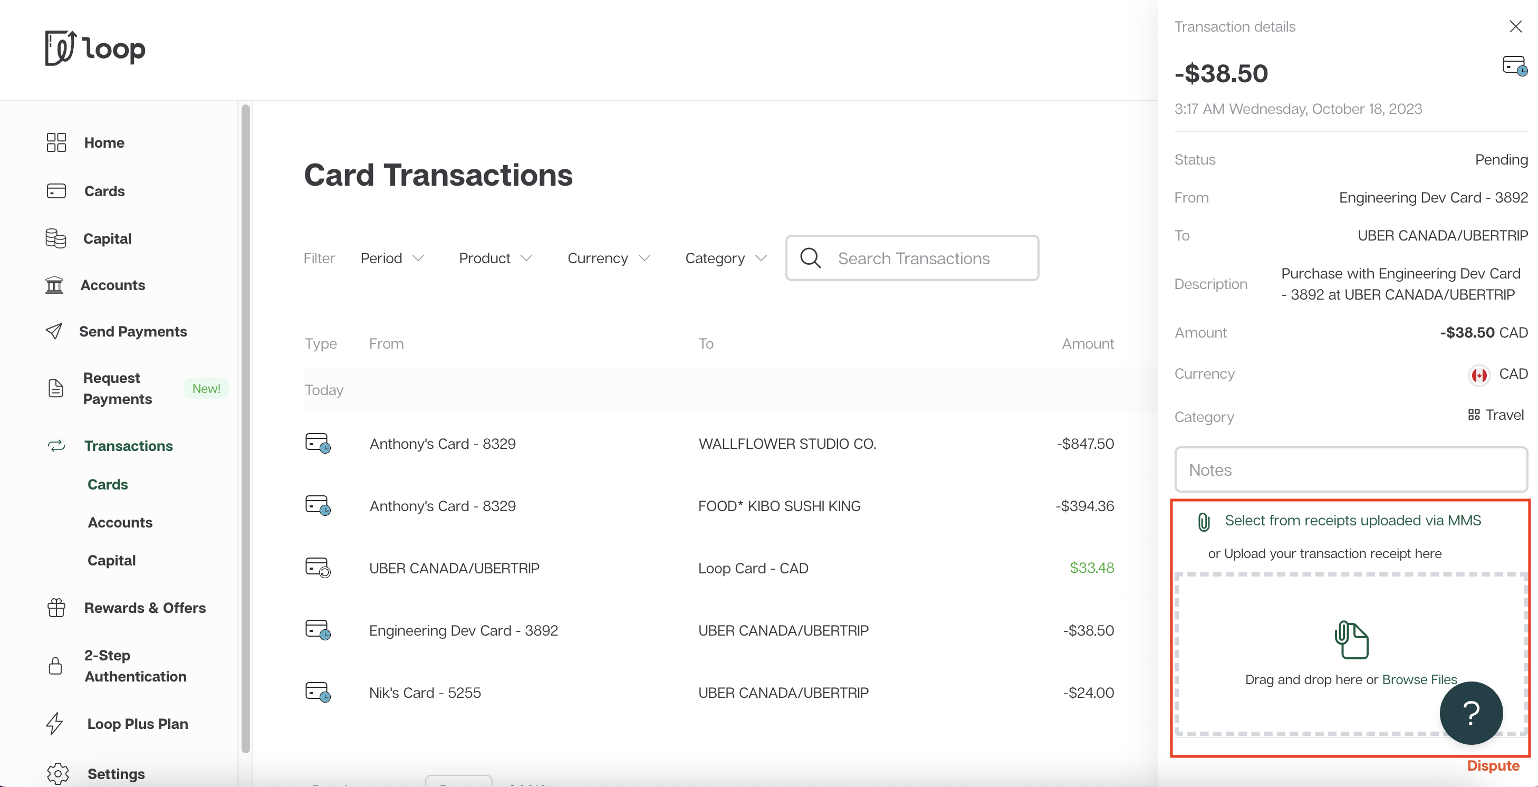
Task: Click the Rewards & Offers gift icon
Action: 56,608
